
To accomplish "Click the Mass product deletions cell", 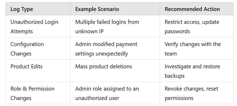I will (115, 71).
